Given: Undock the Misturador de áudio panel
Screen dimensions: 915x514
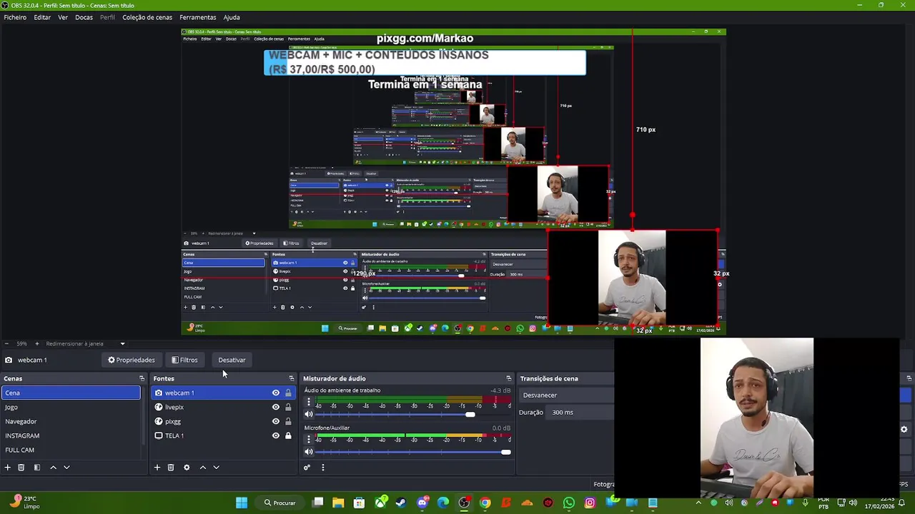Looking at the screenshot, I should click(508, 378).
